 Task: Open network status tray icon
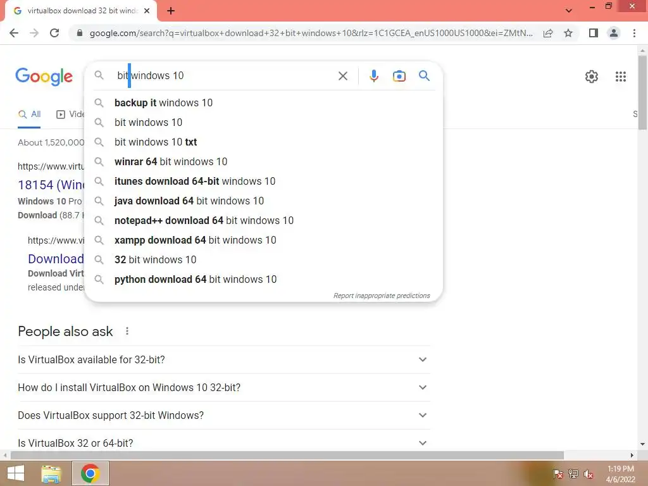click(x=573, y=474)
